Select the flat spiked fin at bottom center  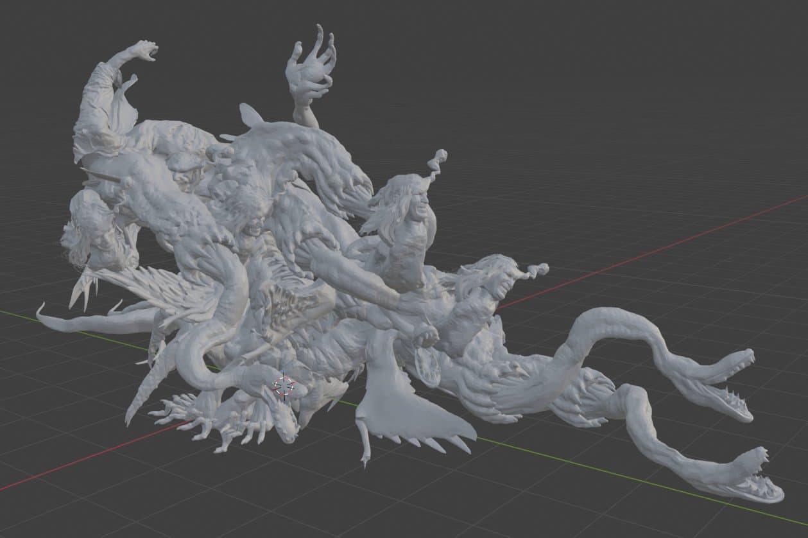411,411
